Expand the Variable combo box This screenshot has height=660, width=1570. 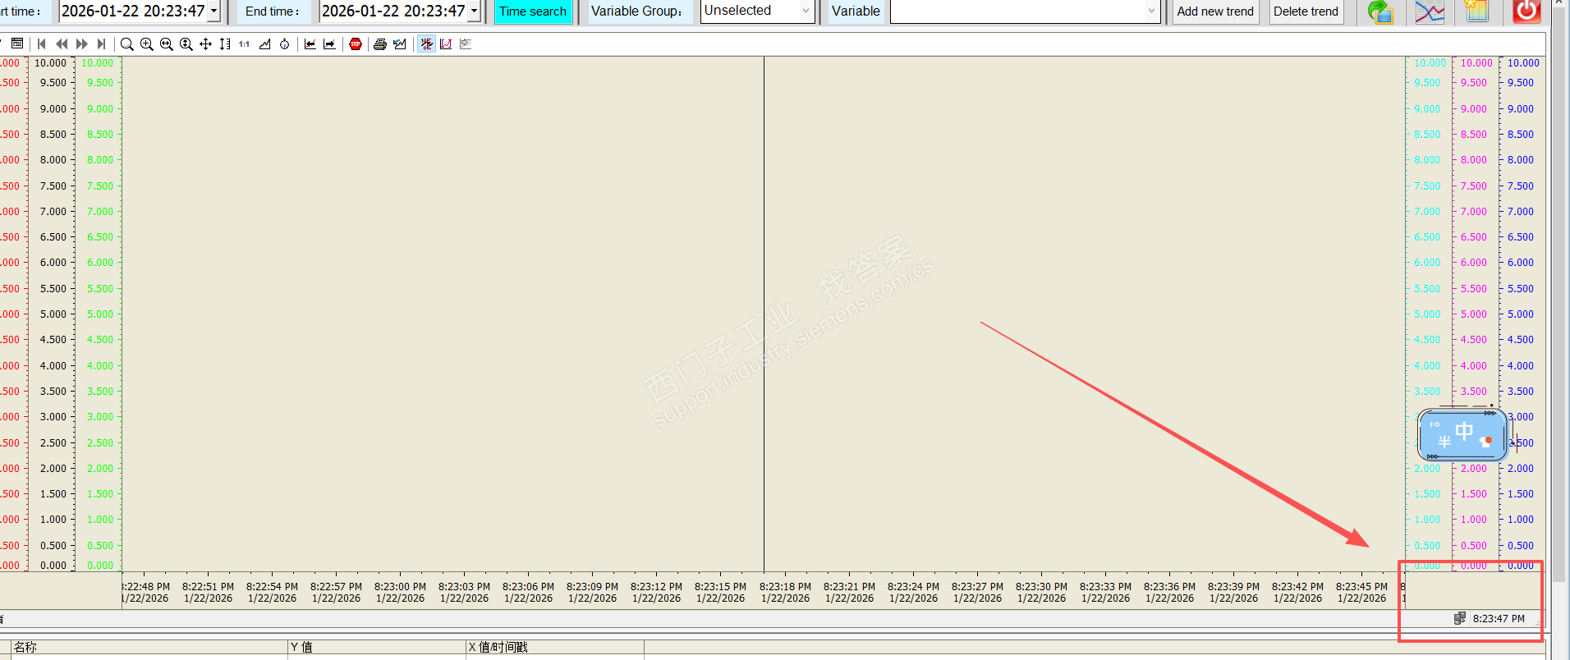tap(1151, 11)
